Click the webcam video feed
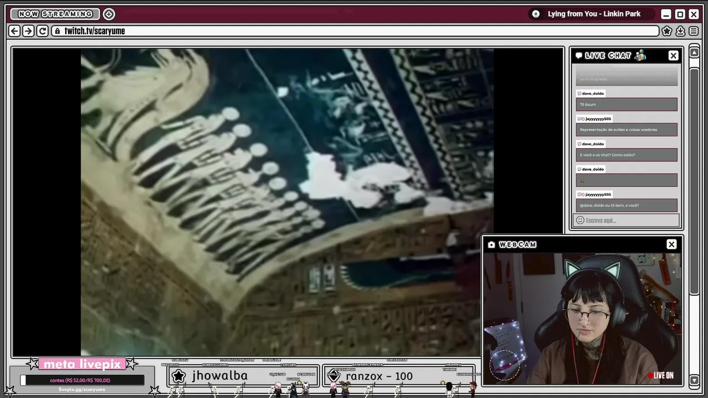 (x=583, y=318)
